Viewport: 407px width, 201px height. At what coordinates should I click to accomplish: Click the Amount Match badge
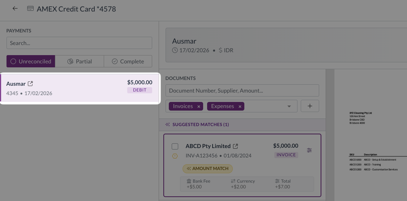point(207,168)
